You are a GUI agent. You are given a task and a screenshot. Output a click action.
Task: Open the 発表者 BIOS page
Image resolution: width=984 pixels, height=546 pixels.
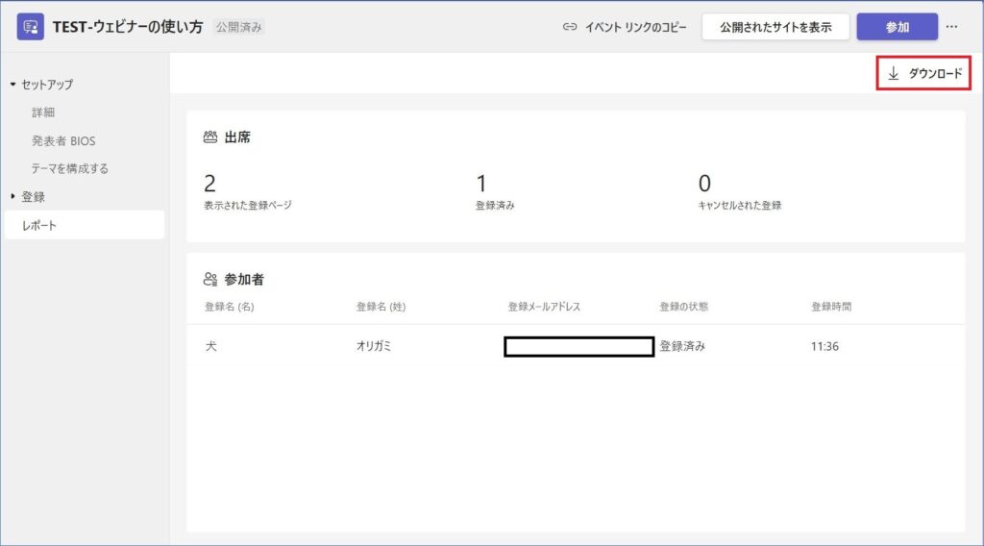63,140
